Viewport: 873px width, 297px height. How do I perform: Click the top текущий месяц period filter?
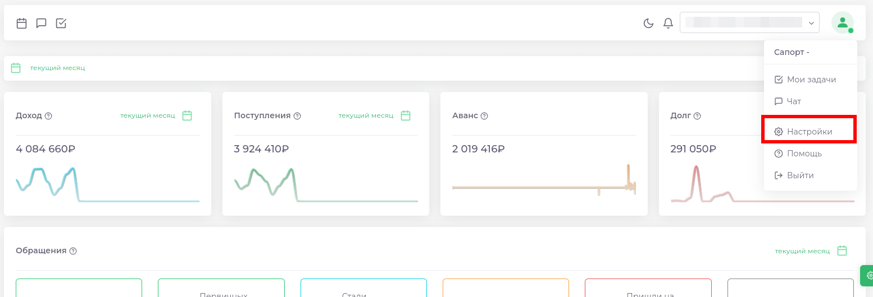(57, 68)
